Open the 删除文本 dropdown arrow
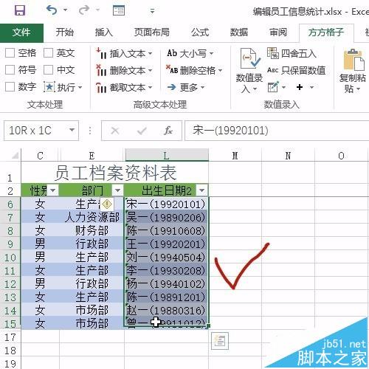The height and width of the screenshot is (369, 369). (x=150, y=71)
